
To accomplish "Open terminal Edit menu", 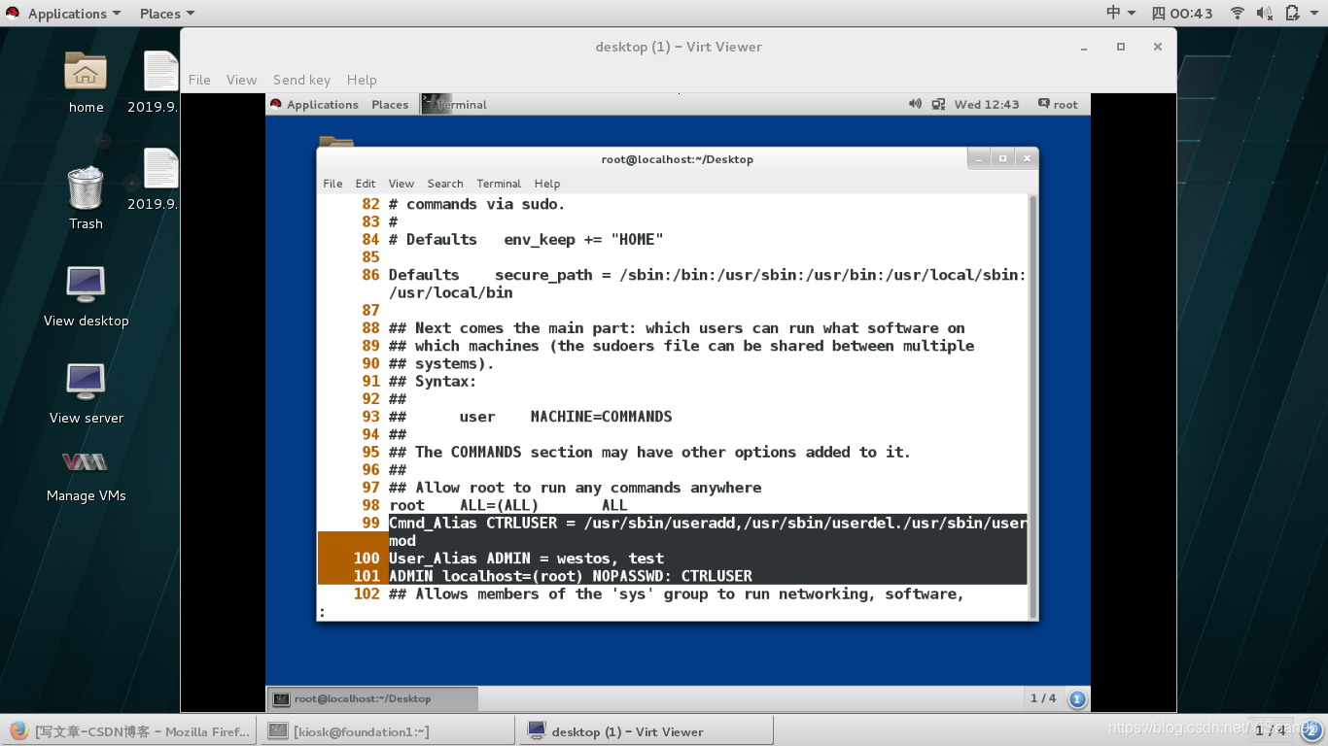I will 366,183.
